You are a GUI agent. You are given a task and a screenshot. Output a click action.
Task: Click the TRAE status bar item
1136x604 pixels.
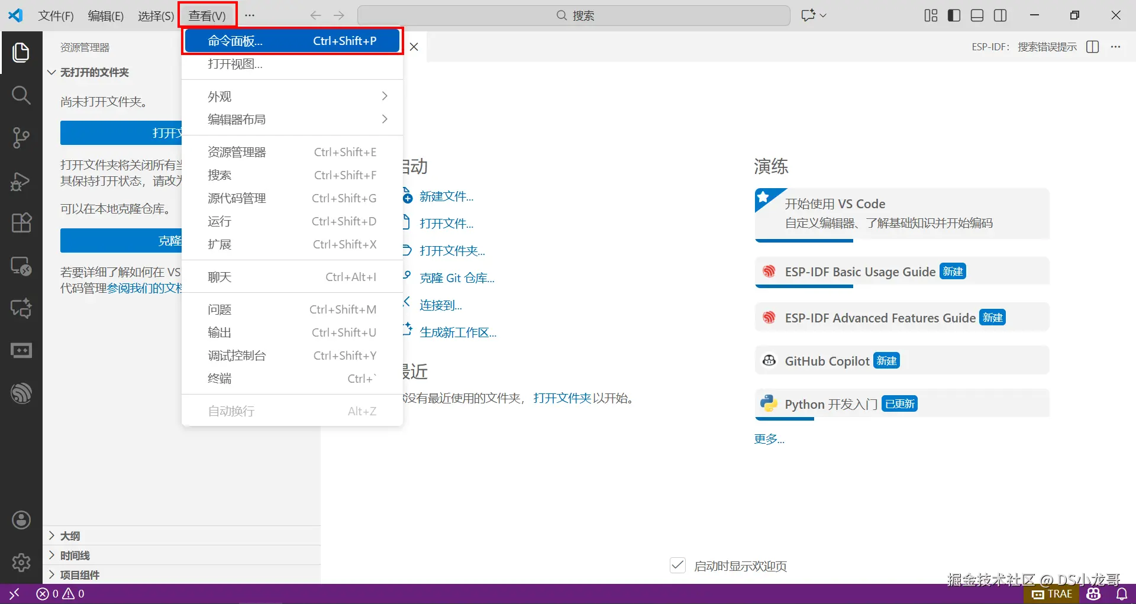1052,593
